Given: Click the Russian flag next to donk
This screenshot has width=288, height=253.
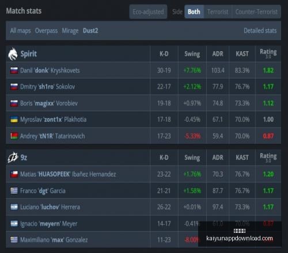Looking at the screenshot, I should (x=14, y=70).
